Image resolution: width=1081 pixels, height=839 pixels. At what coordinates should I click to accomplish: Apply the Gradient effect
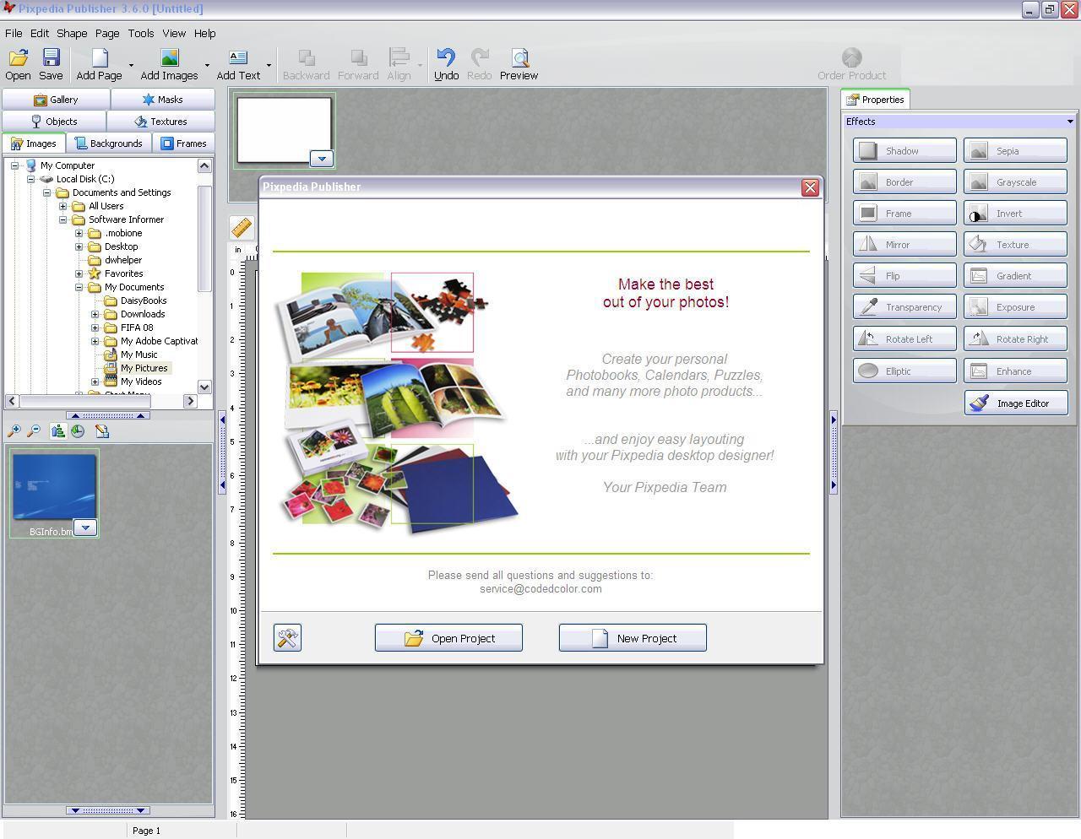(1015, 276)
